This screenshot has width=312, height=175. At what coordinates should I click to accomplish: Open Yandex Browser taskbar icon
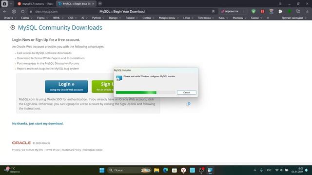(183, 170)
